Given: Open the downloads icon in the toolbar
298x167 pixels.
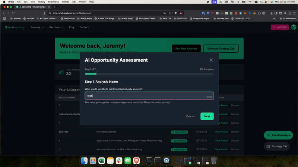Looking at the screenshot, I should [x=271, y=13].
